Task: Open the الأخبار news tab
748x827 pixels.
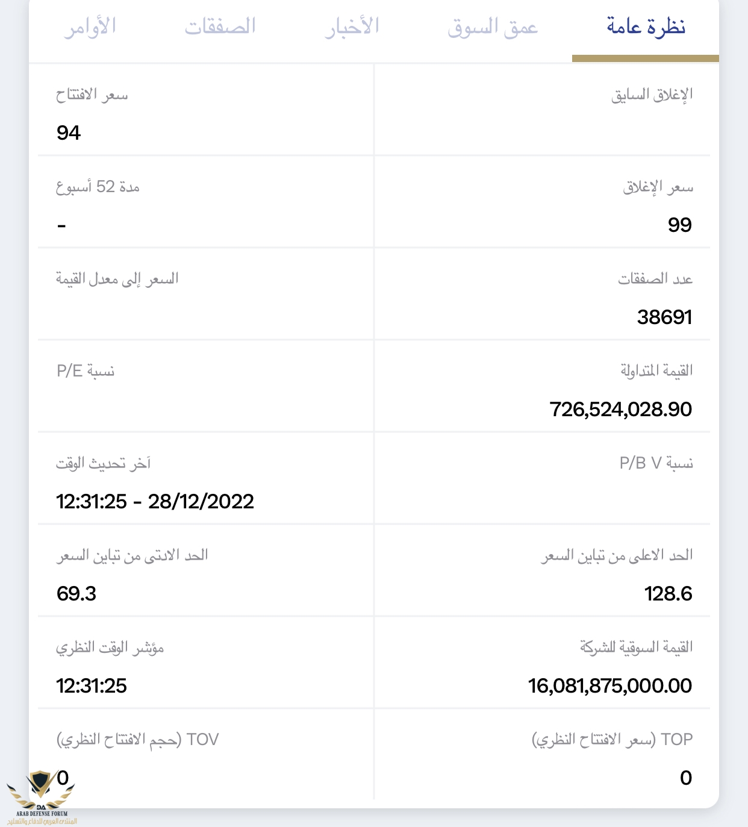Action: coord(352,27)
